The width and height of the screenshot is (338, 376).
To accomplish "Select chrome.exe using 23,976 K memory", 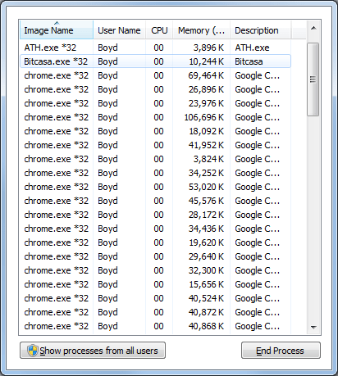I will [x=155, y=103].
